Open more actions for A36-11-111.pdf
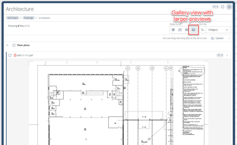 (227, 55)
